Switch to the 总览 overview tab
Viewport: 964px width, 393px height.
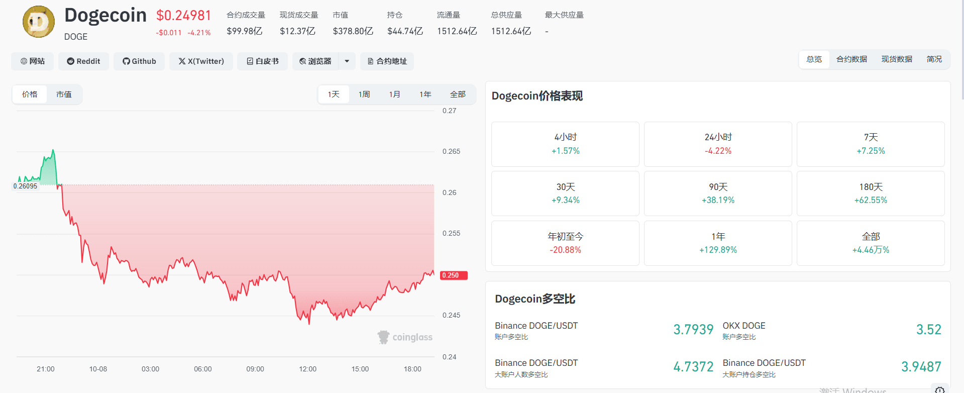[814, 59]
